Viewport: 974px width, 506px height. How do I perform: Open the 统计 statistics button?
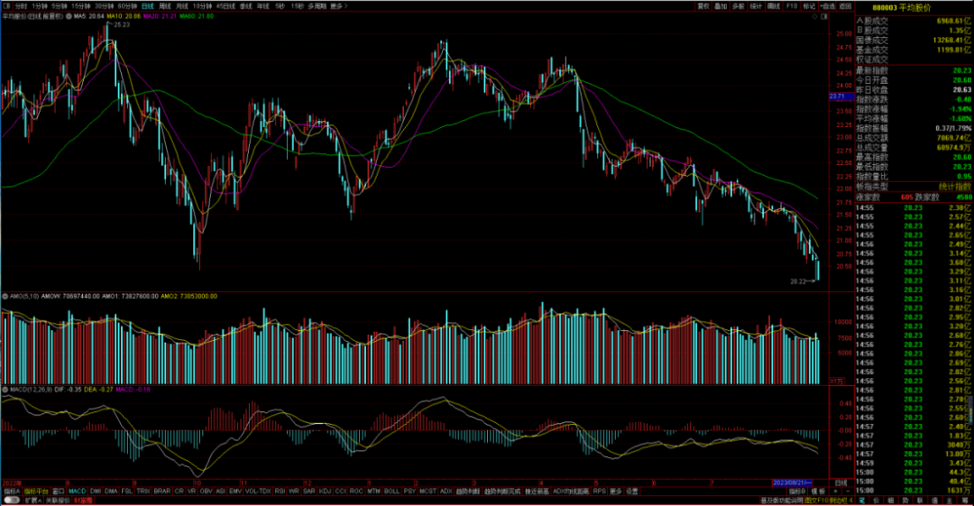tap(756, 5)
